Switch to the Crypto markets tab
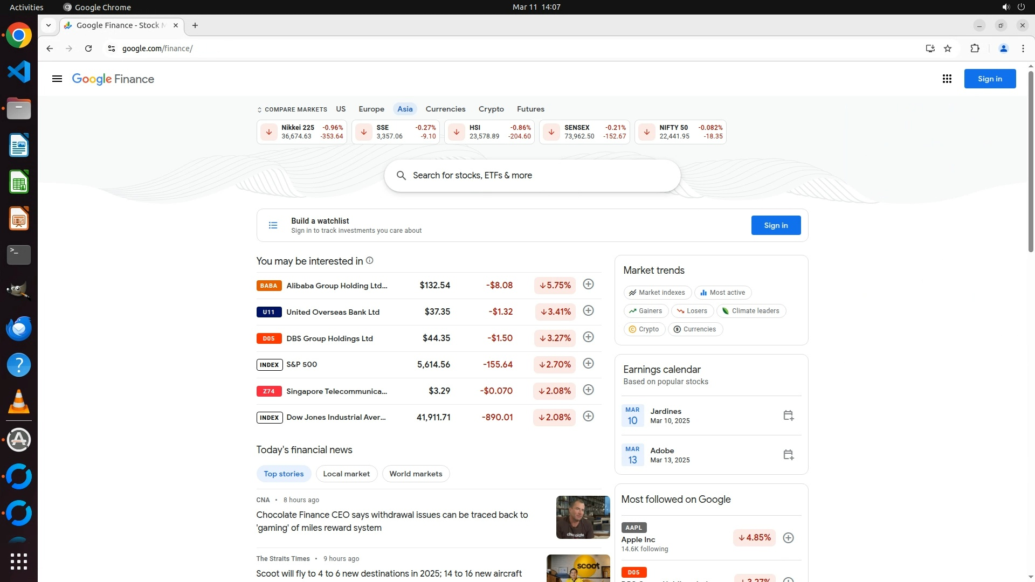The height and width of the screenshot is (582, 1035). coord(491,109)
